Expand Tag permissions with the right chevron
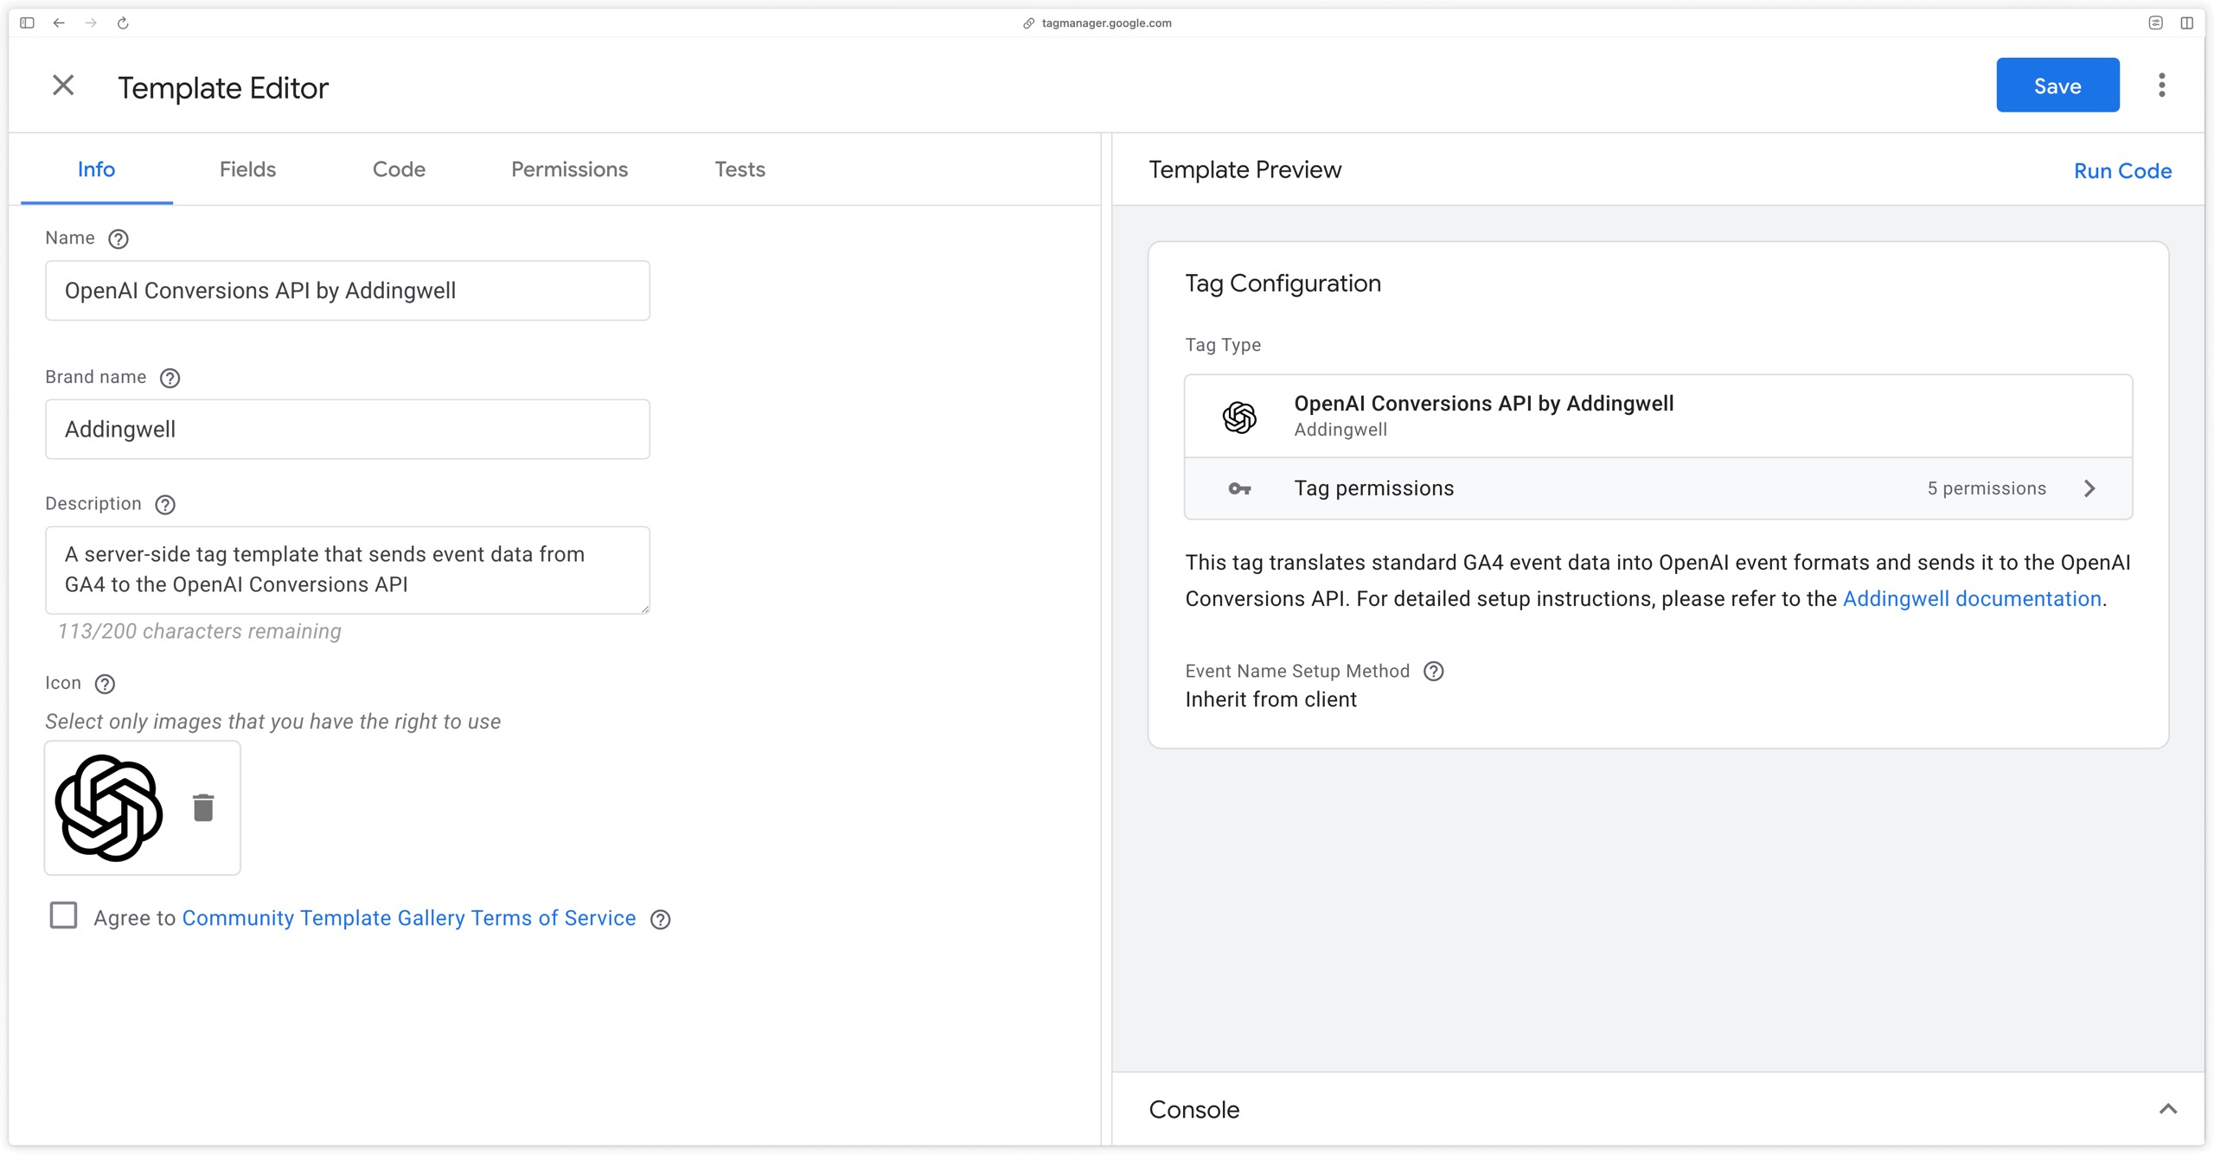The image size is (2214, 1154). [2089, 489]
